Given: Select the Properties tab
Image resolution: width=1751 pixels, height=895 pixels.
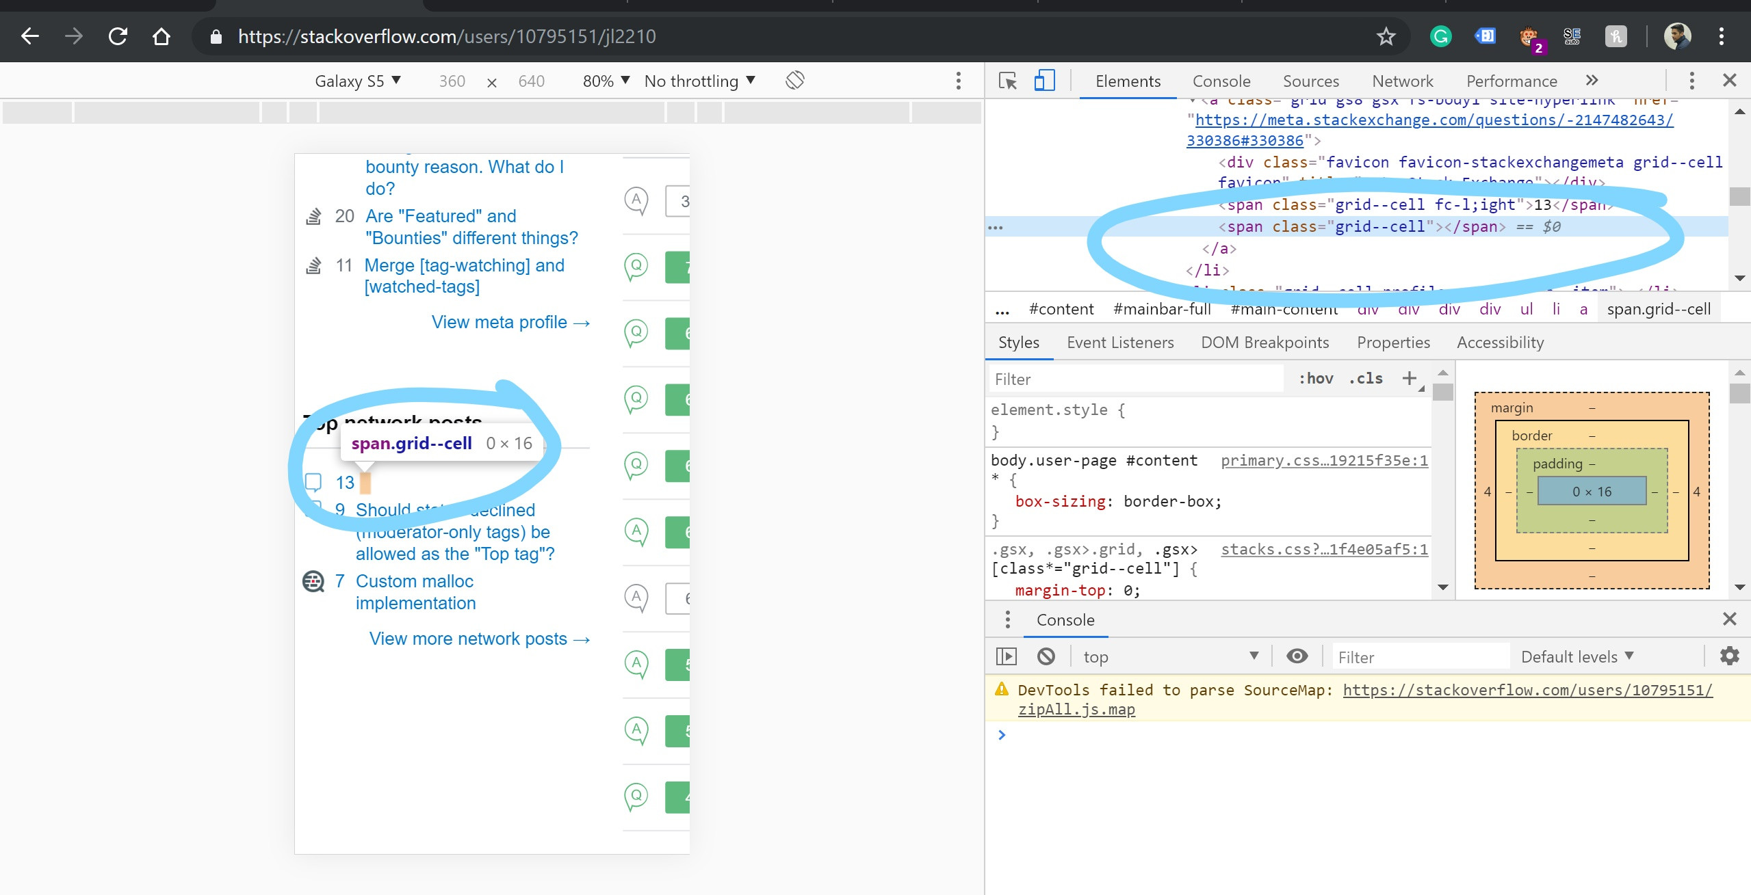Looking at the screenshot, I should tap(1393, 343).
